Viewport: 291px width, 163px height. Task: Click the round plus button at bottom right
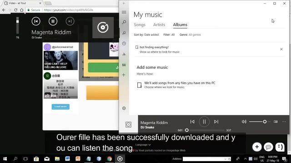coord(257,147)
